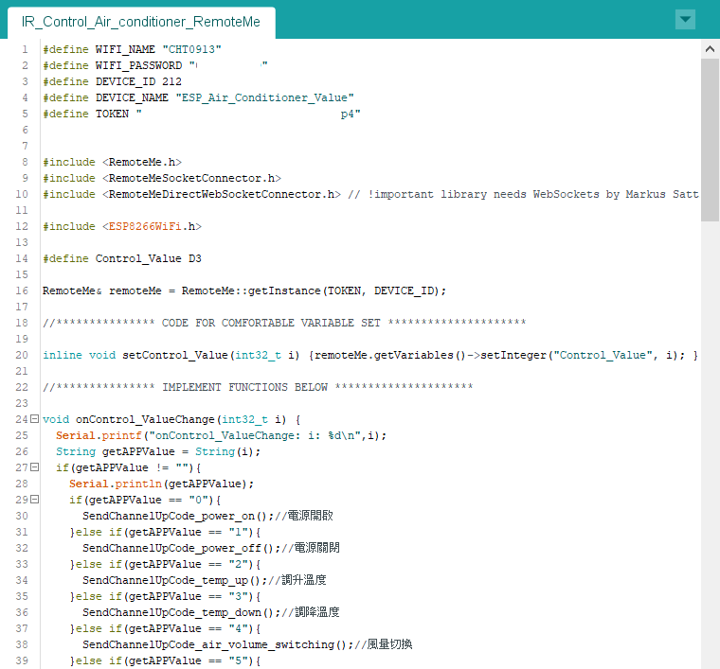Collapse the onControl_ValueChange function fold marker
Screen dimensions: 720x669
pyautogui.click(x=34, y=419)
